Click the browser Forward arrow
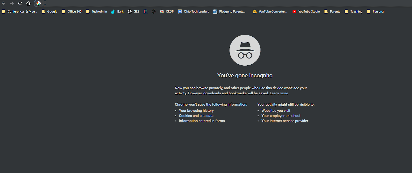The height and width of the screenshot is (173, 412). tap(12, 3)
